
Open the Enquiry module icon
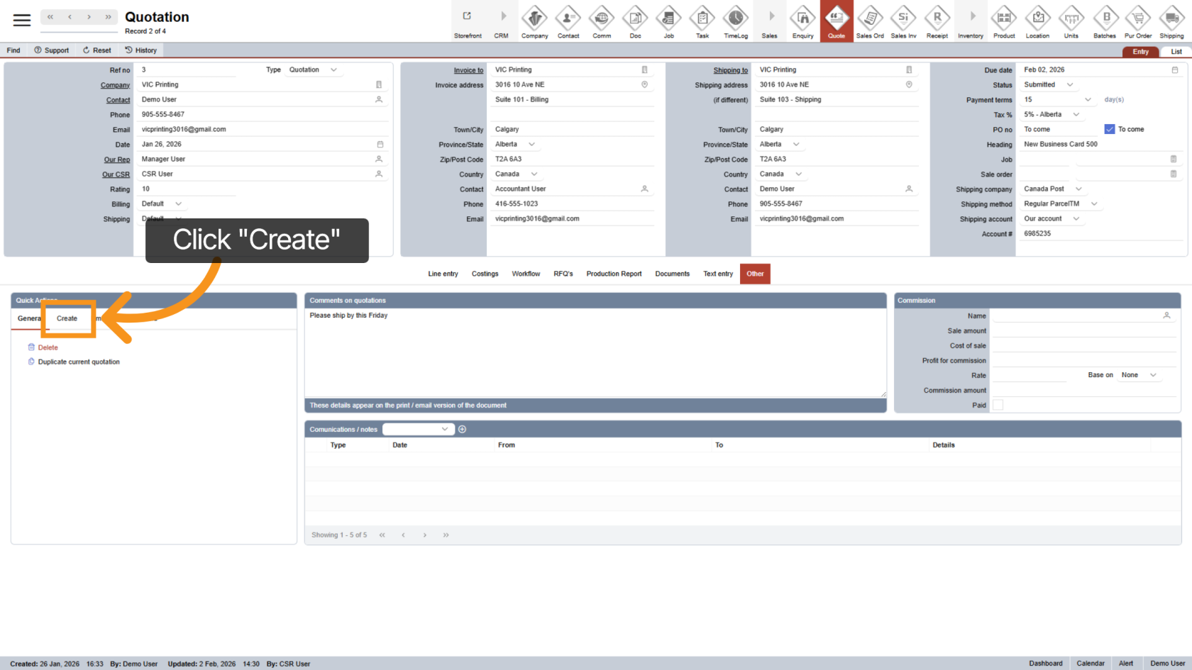click(x=802, y=21)
